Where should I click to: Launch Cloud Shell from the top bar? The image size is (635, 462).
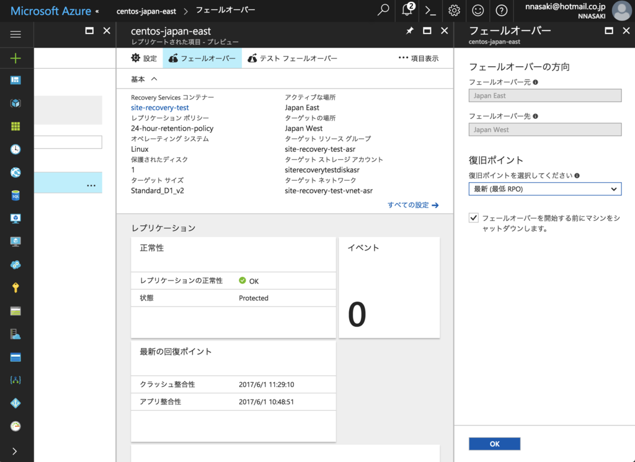click(x=430, y=11)
